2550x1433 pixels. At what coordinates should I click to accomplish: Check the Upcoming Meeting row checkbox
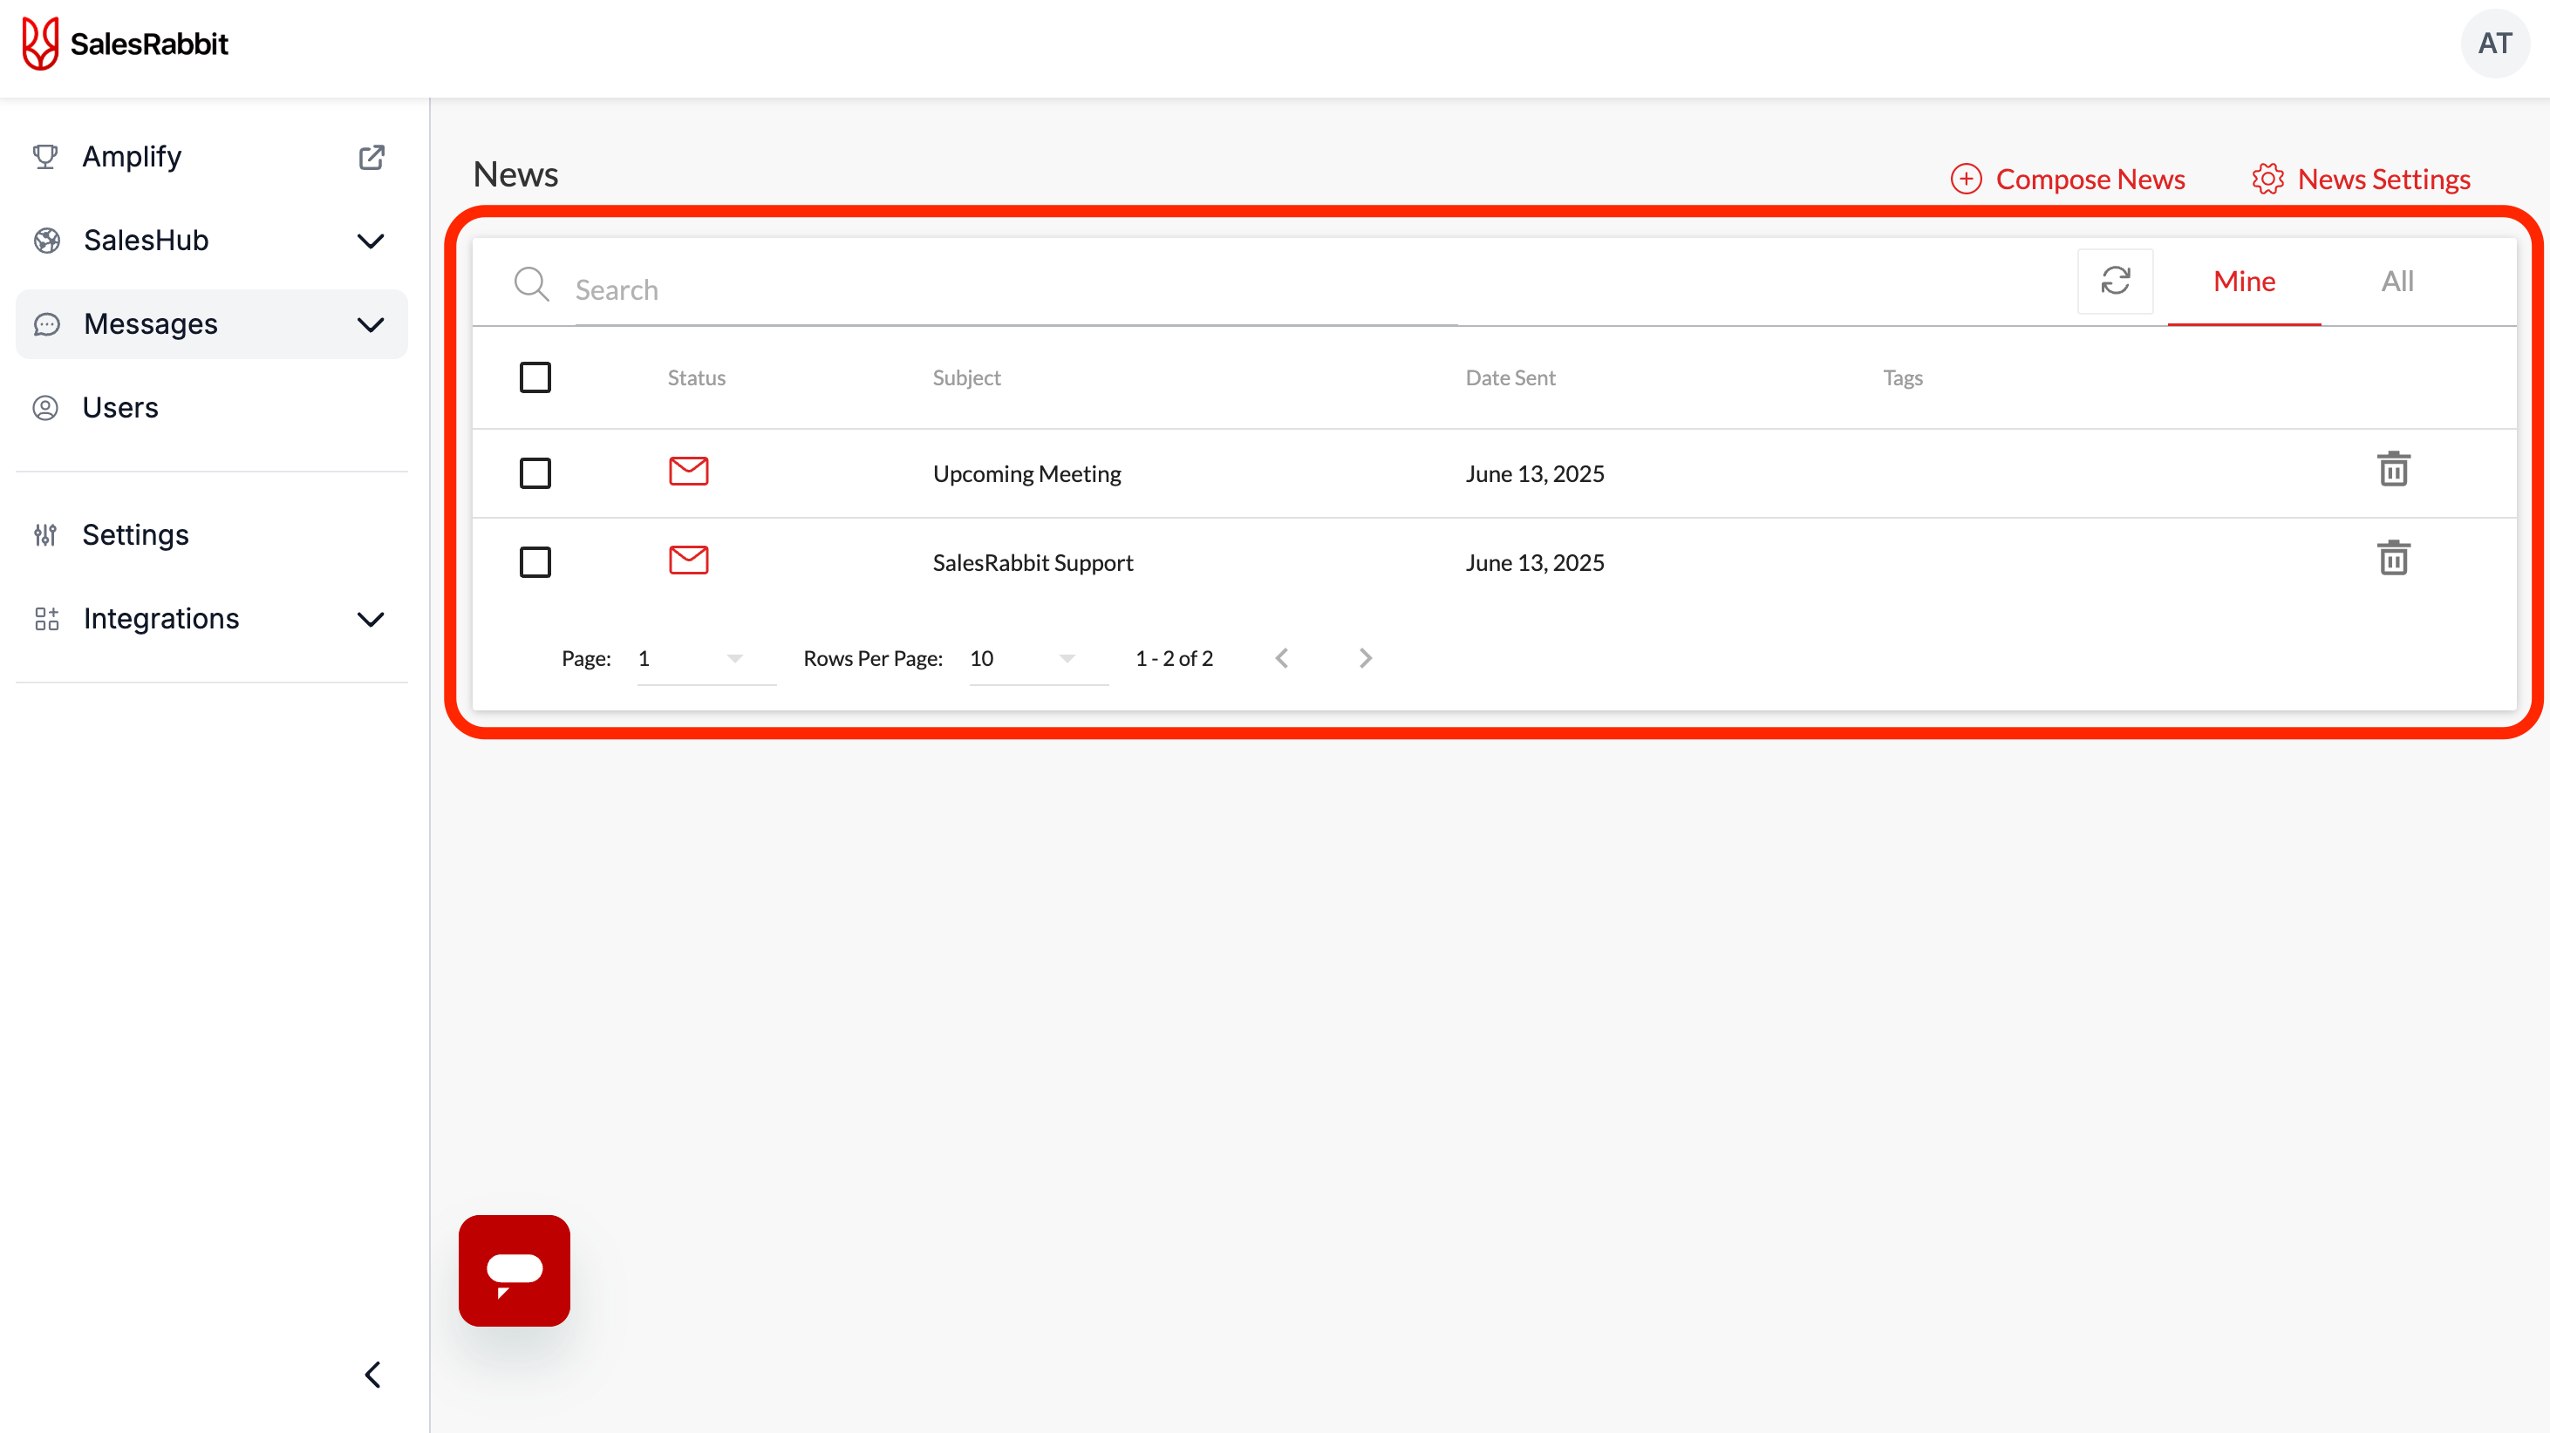pos(535,473)
